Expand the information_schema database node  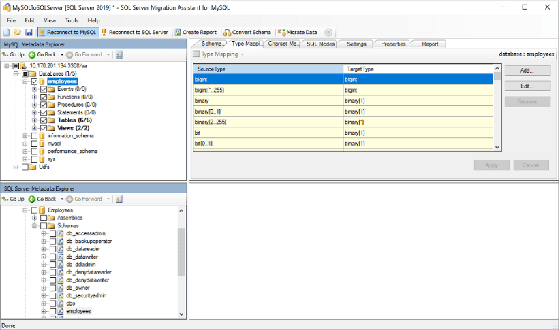(25, 136)
